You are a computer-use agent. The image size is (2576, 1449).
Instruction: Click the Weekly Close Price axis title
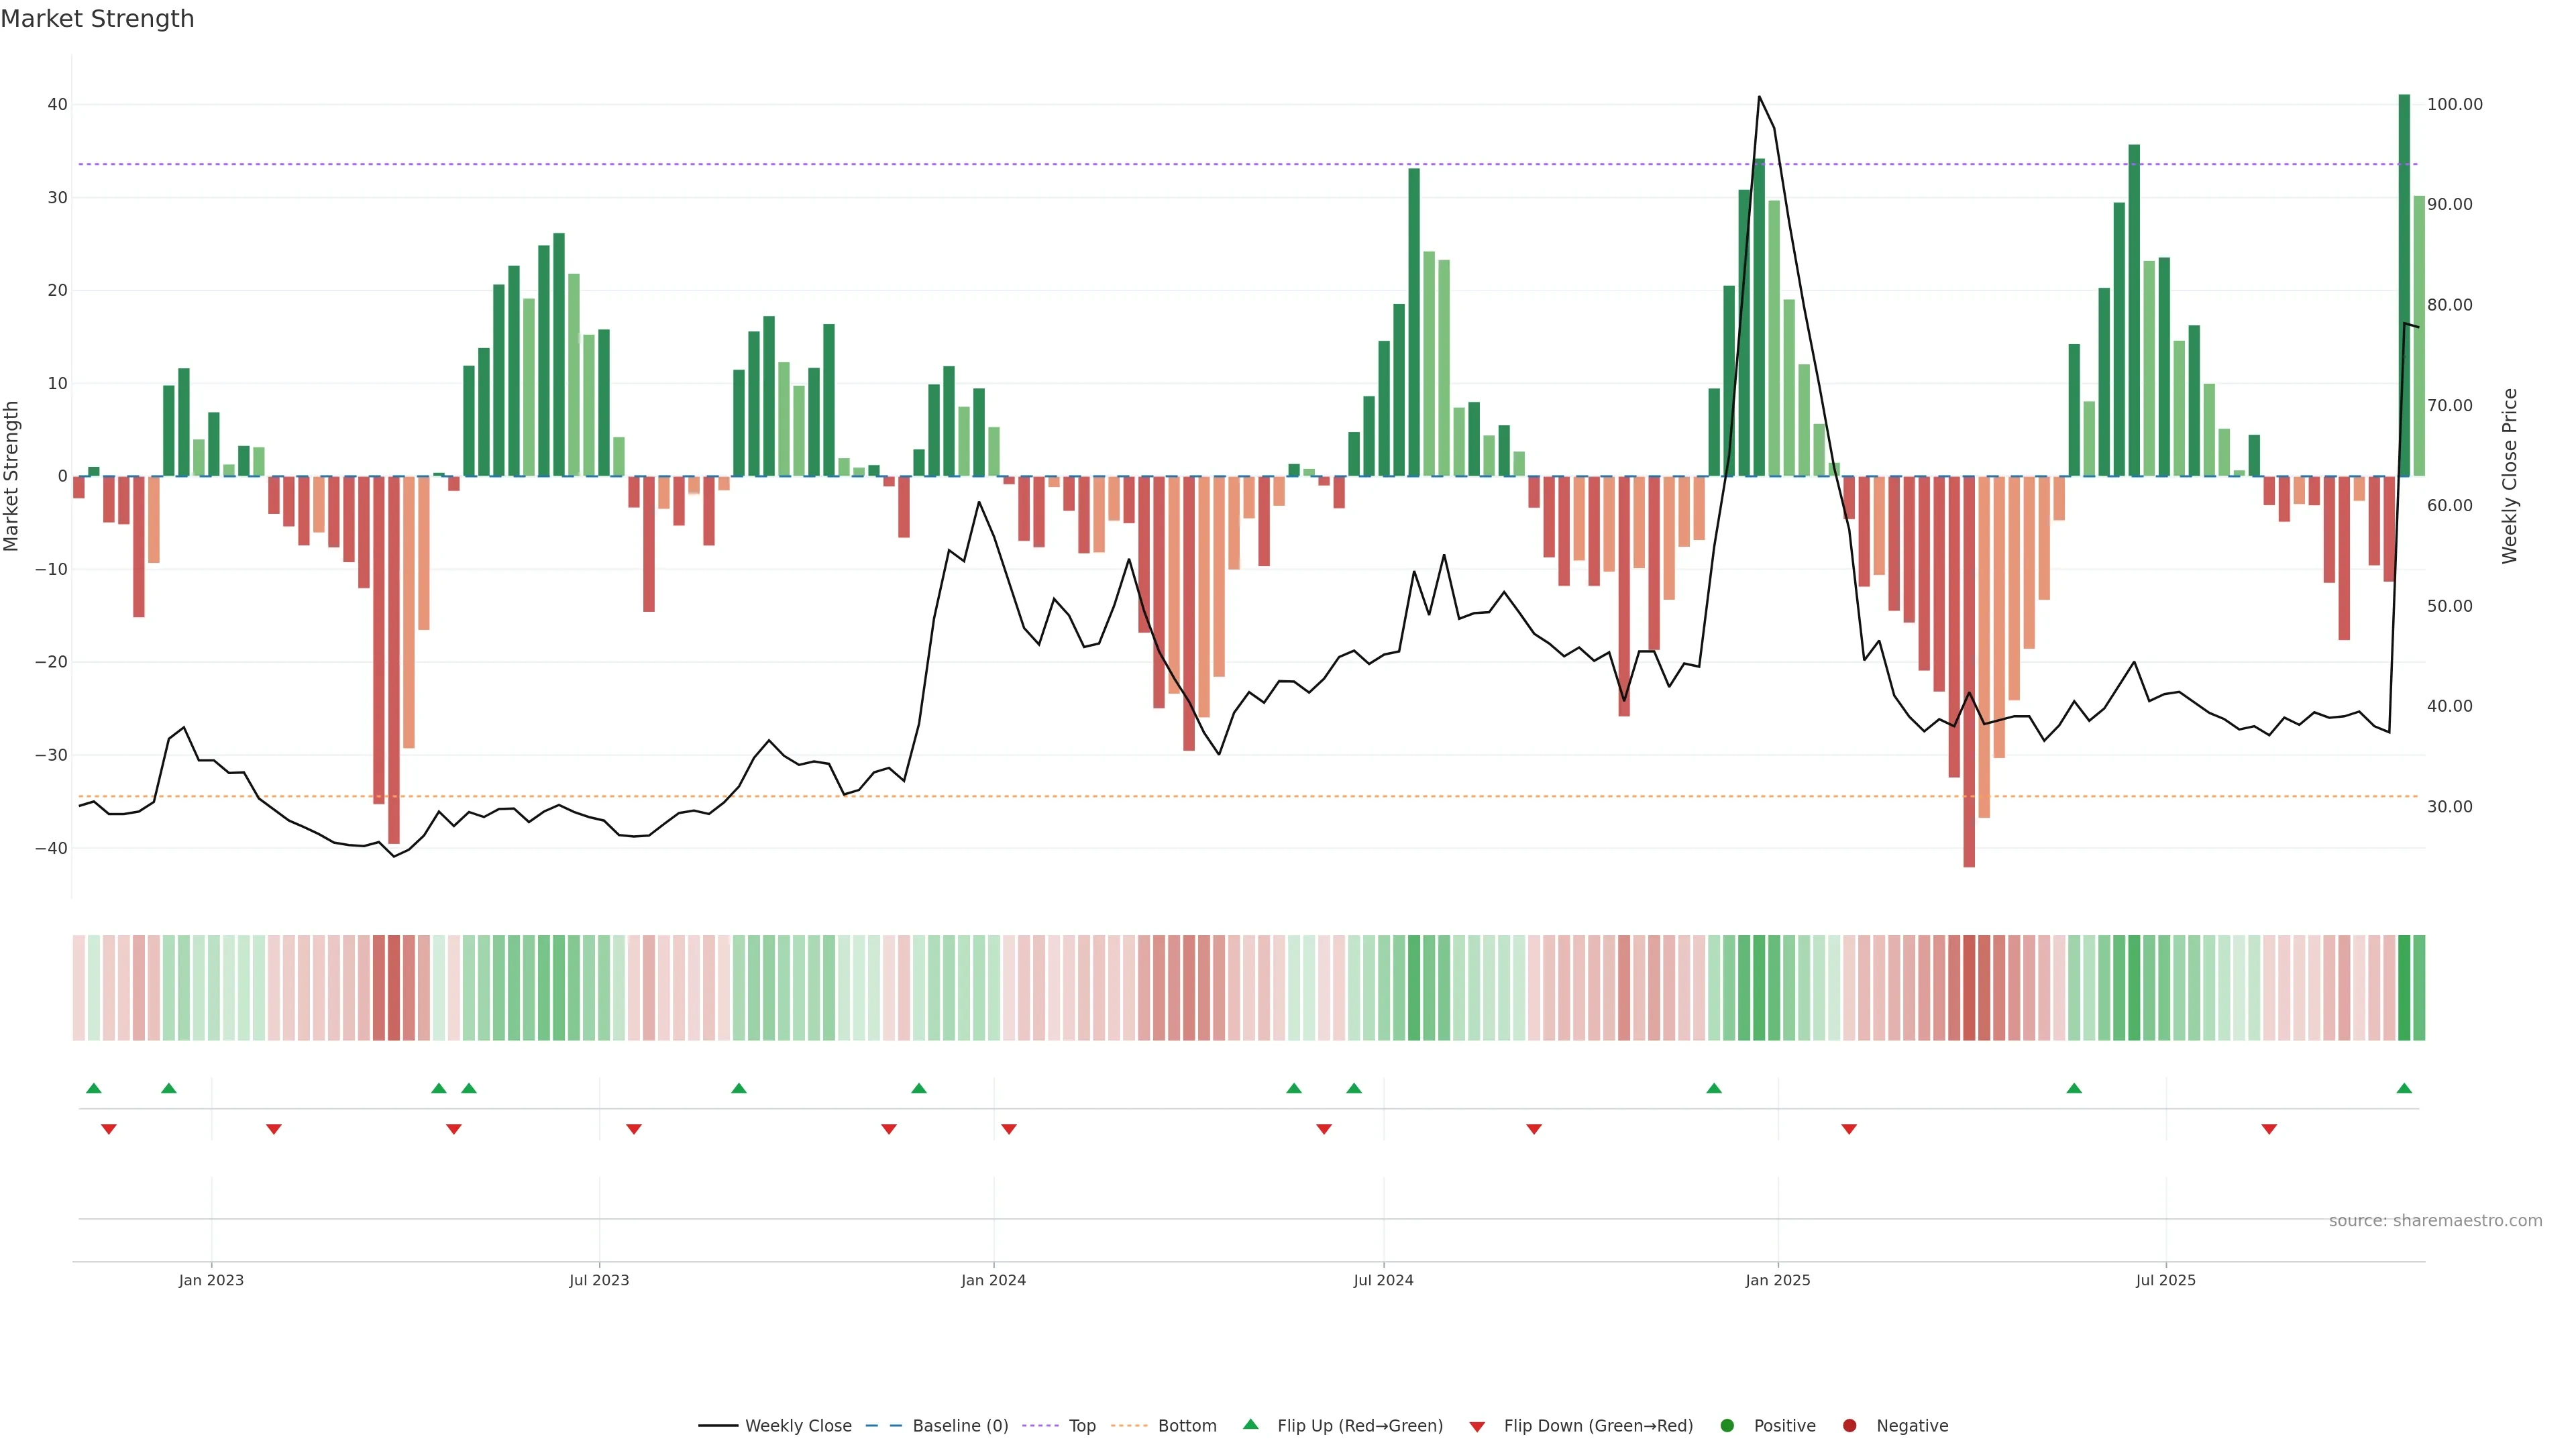coord(2510,476)
